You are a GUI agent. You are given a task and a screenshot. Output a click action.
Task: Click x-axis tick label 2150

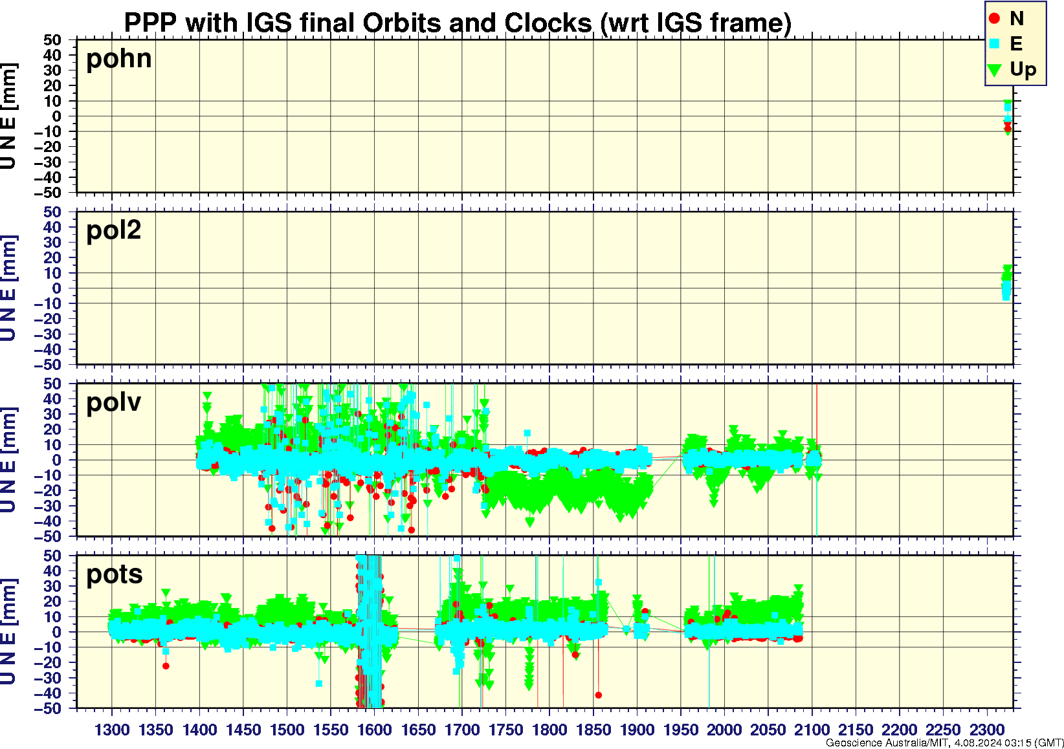(856, 730)
